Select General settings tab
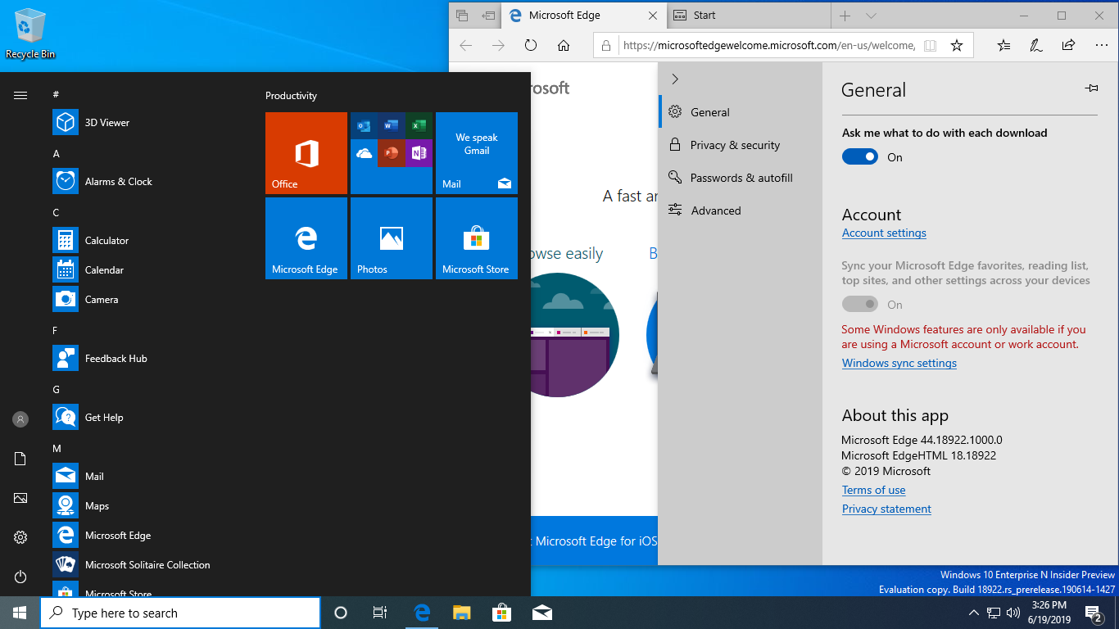 pyautogui.click(x=741, y=112)
